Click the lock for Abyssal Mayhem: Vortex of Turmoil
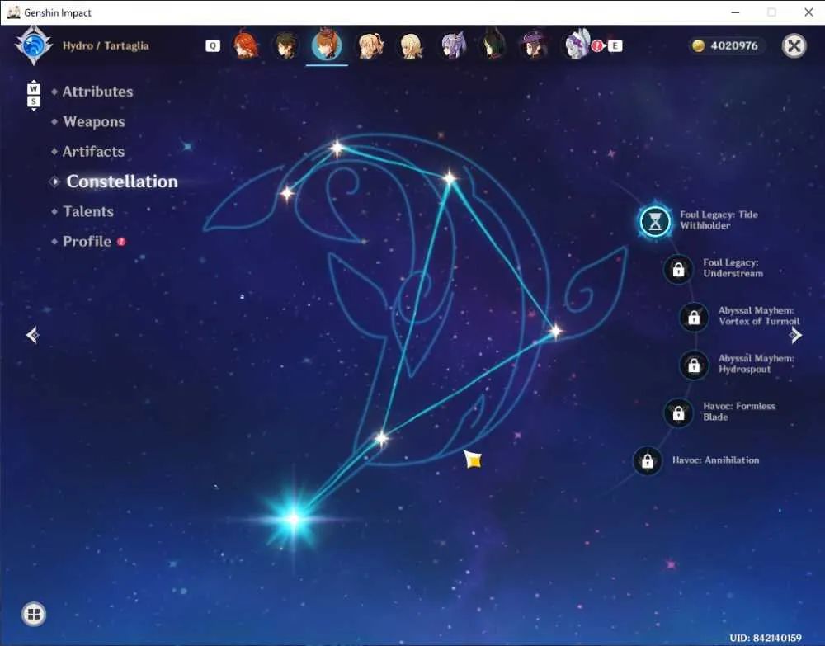This screenshot has height=646, width=825. pos(694,317)
